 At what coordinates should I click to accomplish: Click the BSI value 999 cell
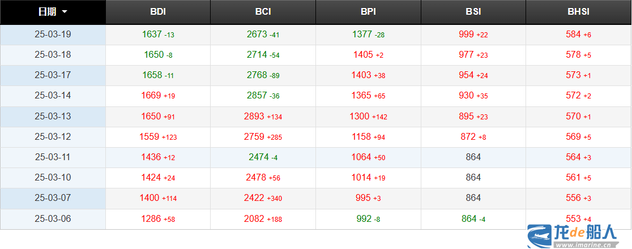click(473, 35)
